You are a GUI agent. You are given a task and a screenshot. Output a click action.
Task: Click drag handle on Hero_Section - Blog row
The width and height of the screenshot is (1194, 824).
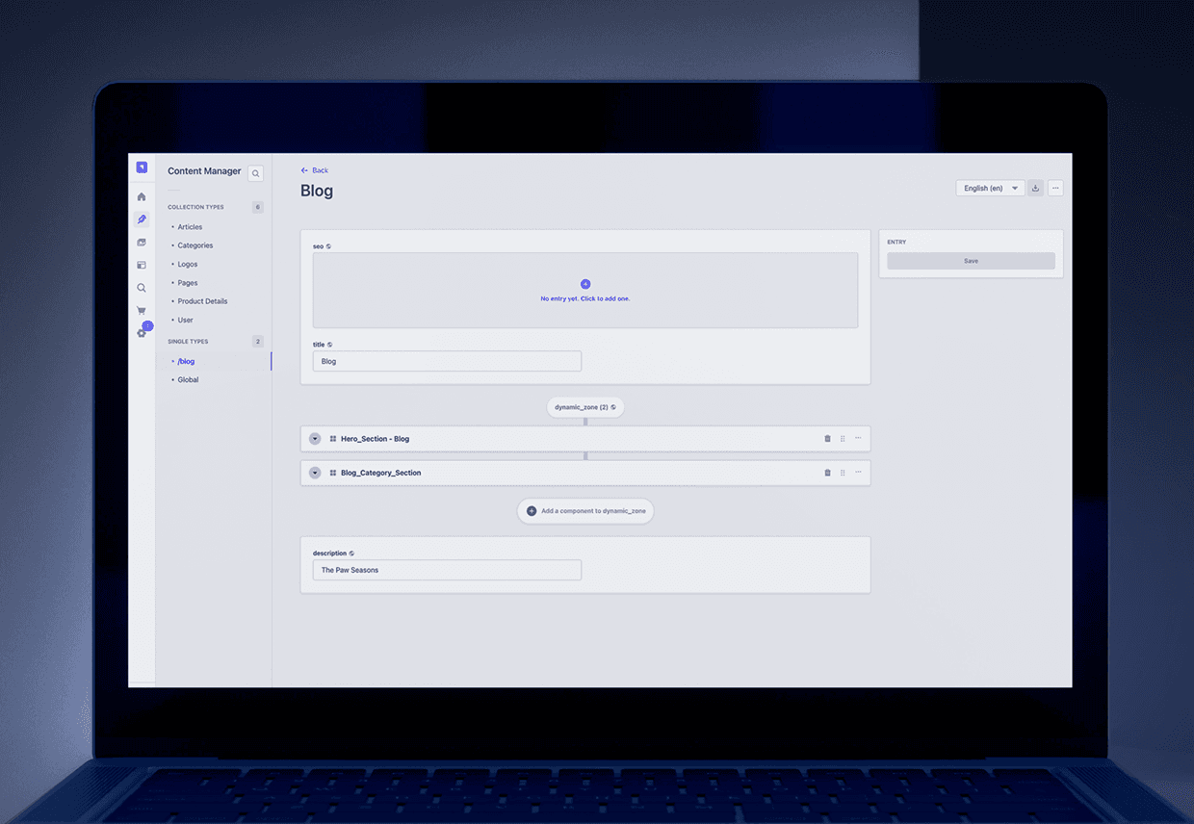point(843,439)
